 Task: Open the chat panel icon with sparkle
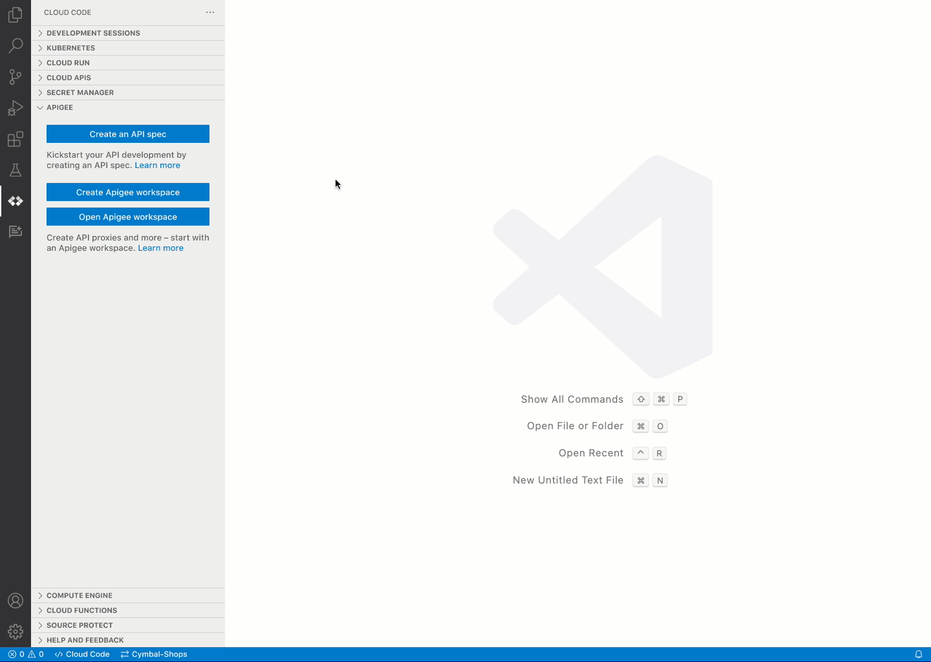click(16, 232)
